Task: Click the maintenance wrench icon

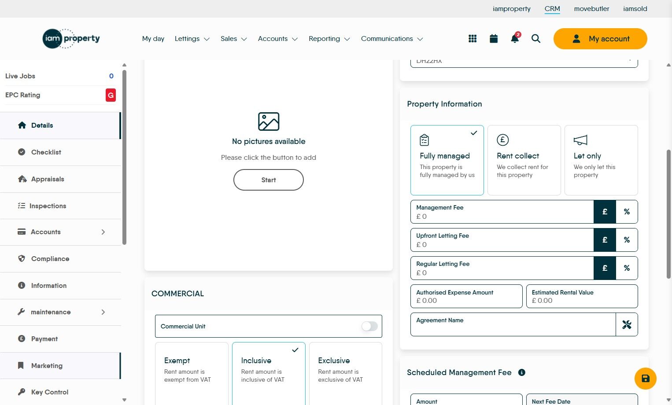Action: tap(21, 312)
